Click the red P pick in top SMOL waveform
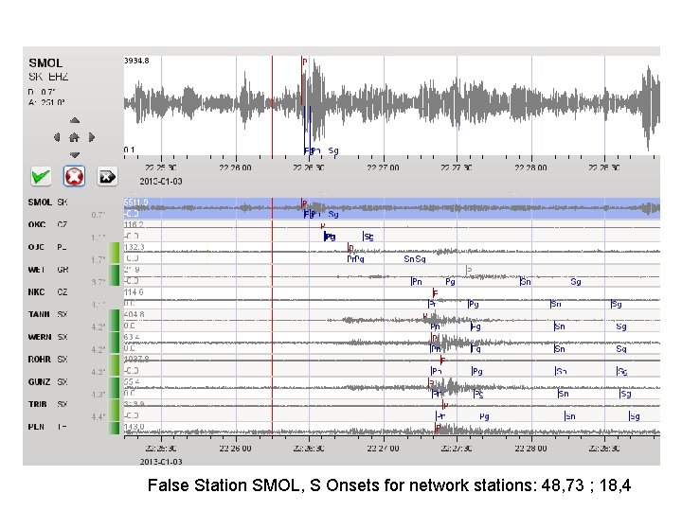The image size is (682, 511). pyautogui.click(x=304, y=62)
